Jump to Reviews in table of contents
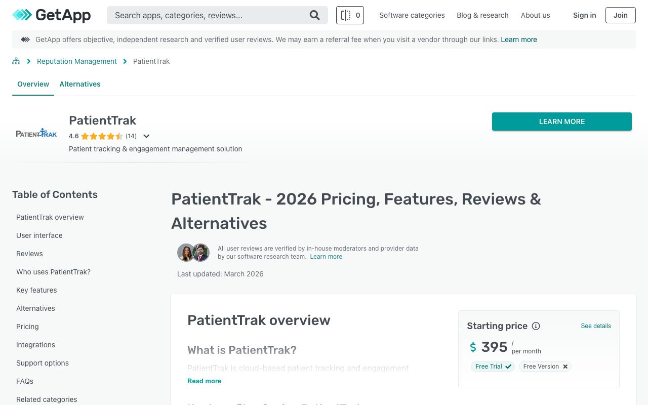 (29, 254)
